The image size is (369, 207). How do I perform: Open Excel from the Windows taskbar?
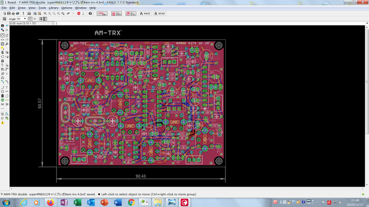[x=77, y=202]
